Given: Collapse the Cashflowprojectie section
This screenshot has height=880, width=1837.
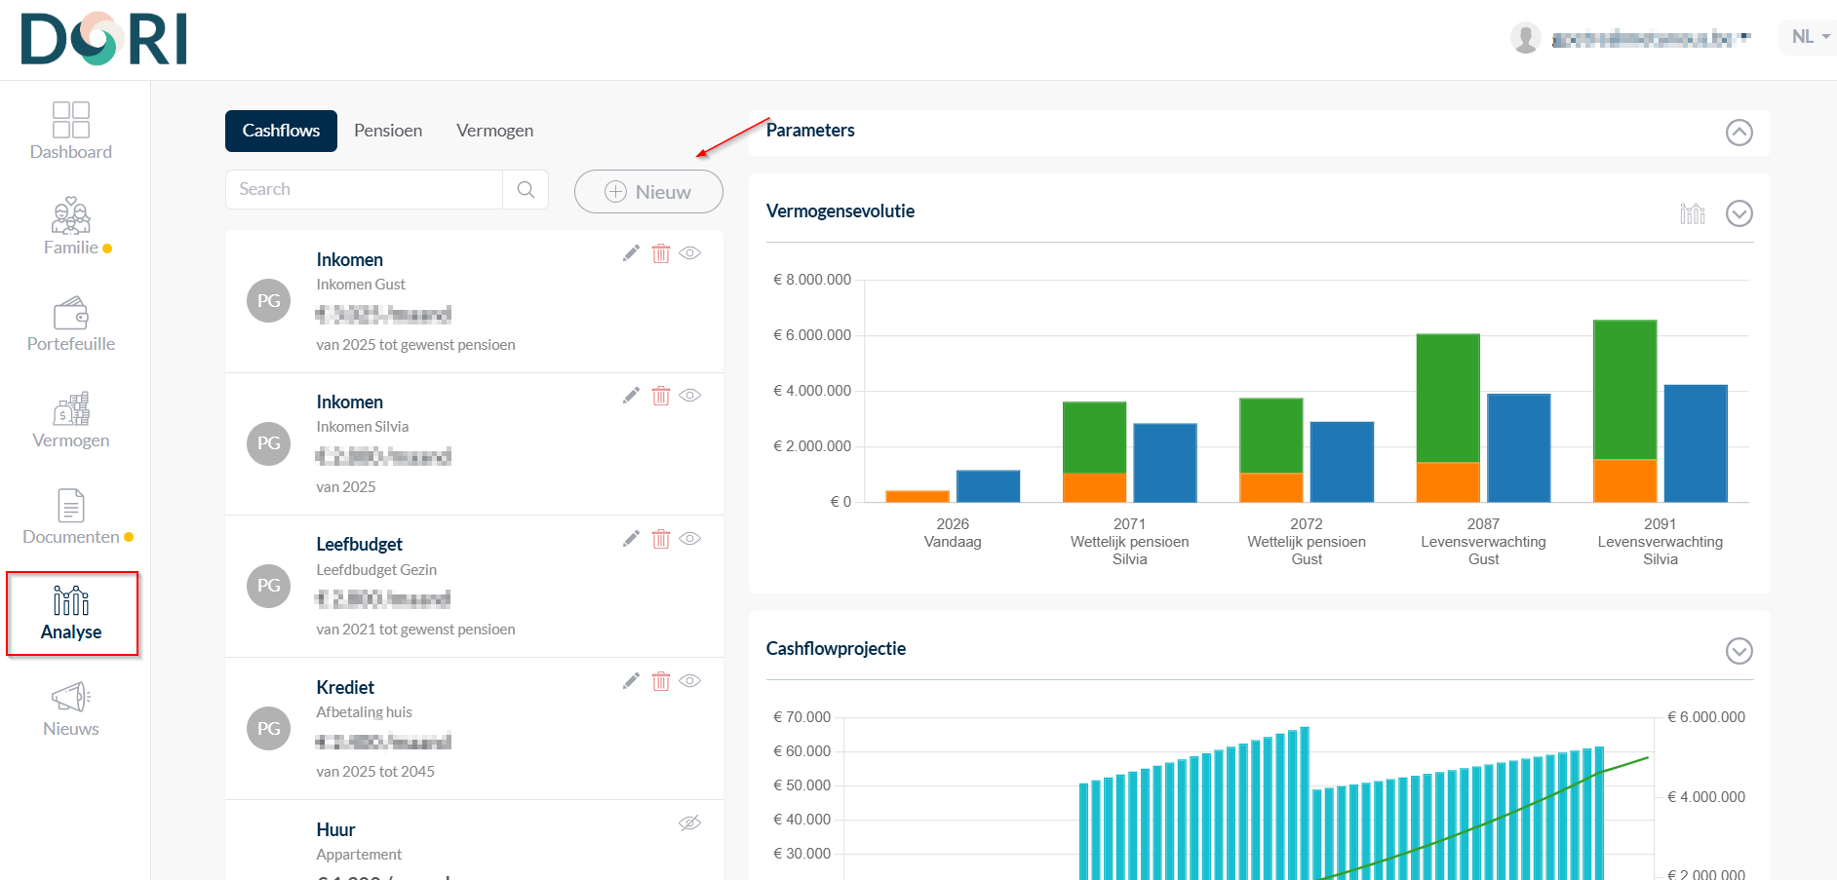Looking at the screenshot, I should [x=1739, y=651].
